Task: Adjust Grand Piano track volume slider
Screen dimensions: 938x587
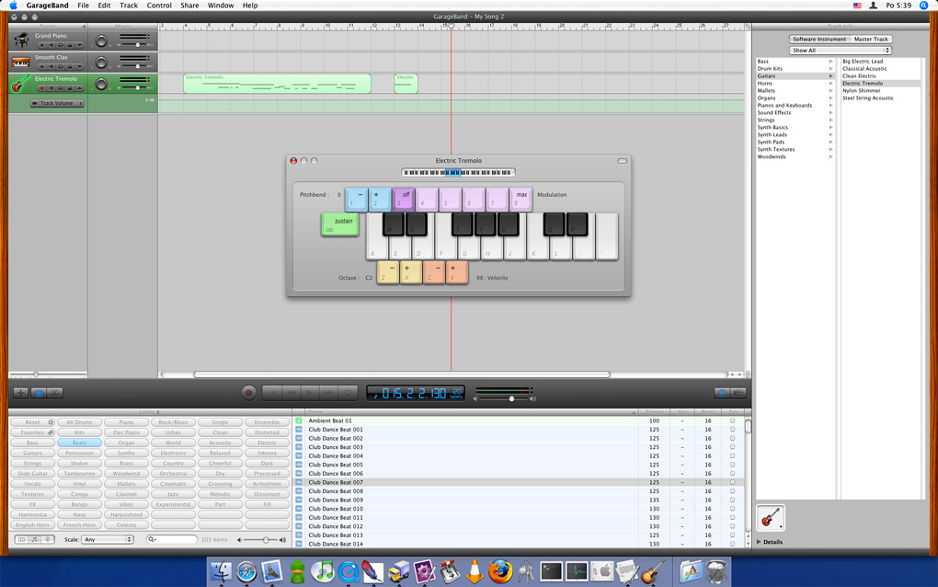Action: pos(138,45)
